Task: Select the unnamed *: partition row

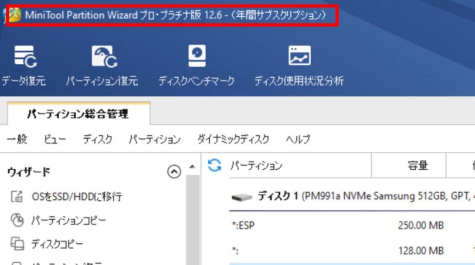Action: click(x=352, y=251)
